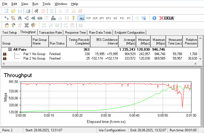204x133 pixels.
Task: Toggle the TCP group filter button
Action: pyautogui.click(x=88, y=18)
